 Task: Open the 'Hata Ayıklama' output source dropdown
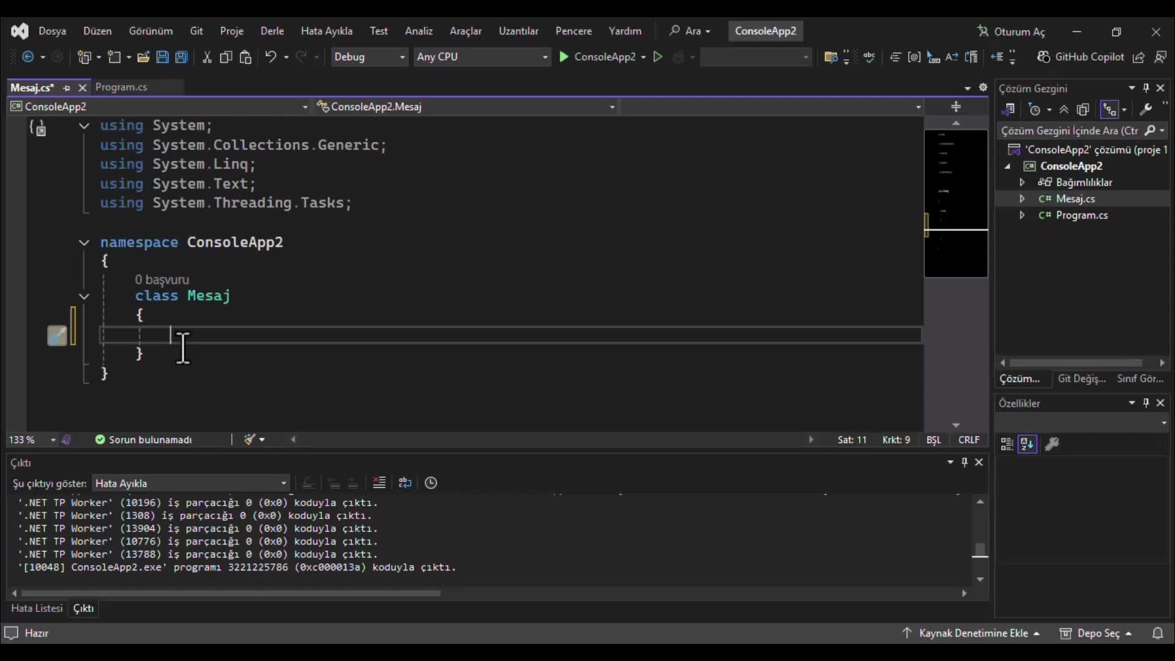point(190,484)
